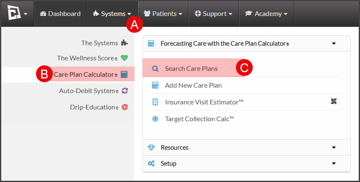This screenshot has width=360, height=182.
Task: Open the Academy menu
Action: click(x=267, y=14)
